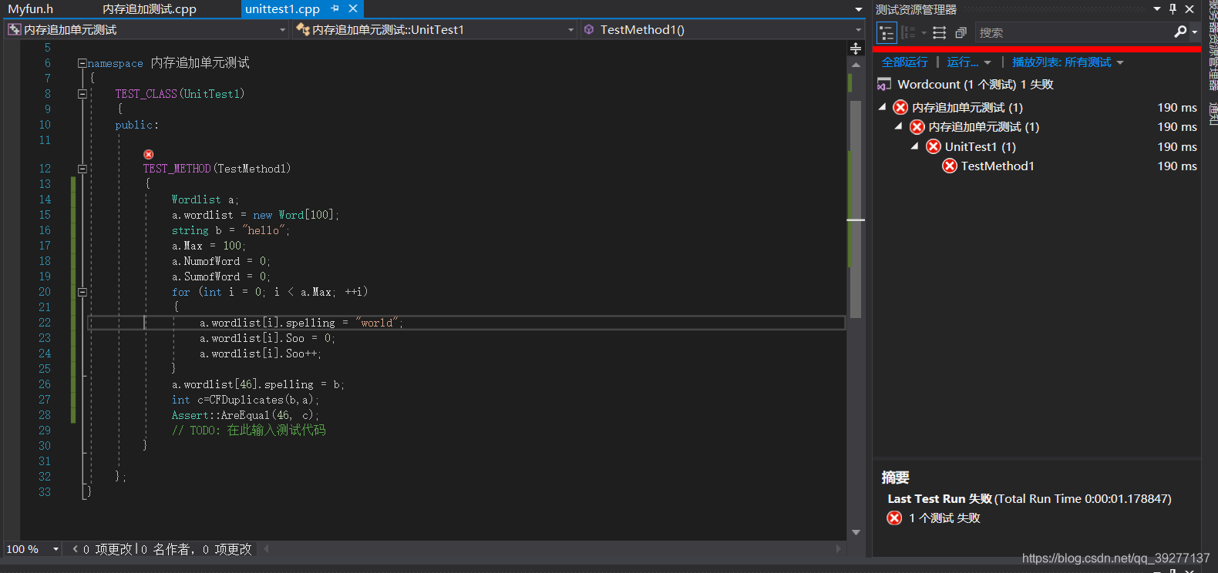Select UnitTest1 (1) in the test tree
Viewport: 1218px width, 573px height.
[x=980, y=146]
